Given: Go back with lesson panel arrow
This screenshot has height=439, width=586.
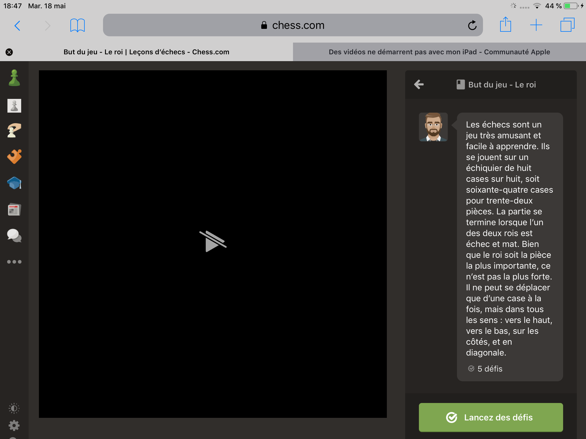Looking at the screenshot, I should click(x=419, y=84).
